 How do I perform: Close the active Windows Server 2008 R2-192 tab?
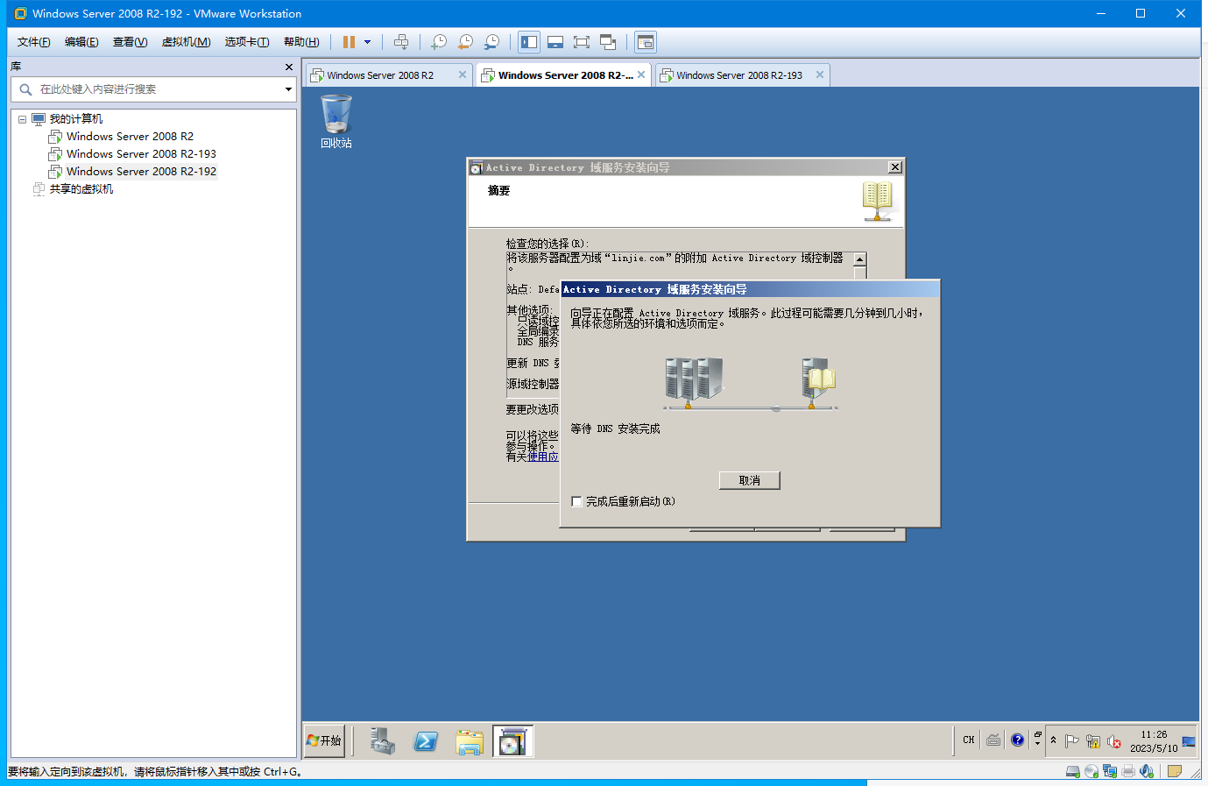pos(641,75)
